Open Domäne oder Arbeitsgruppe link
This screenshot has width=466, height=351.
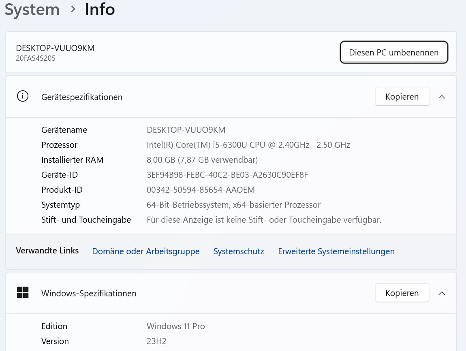(145, 251)
